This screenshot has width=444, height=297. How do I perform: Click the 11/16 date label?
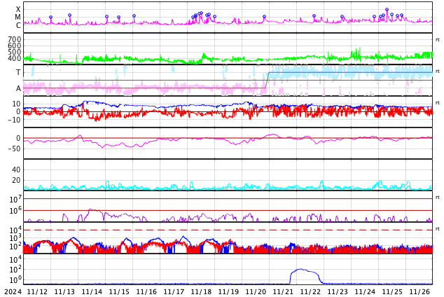[x=146, y=291]
